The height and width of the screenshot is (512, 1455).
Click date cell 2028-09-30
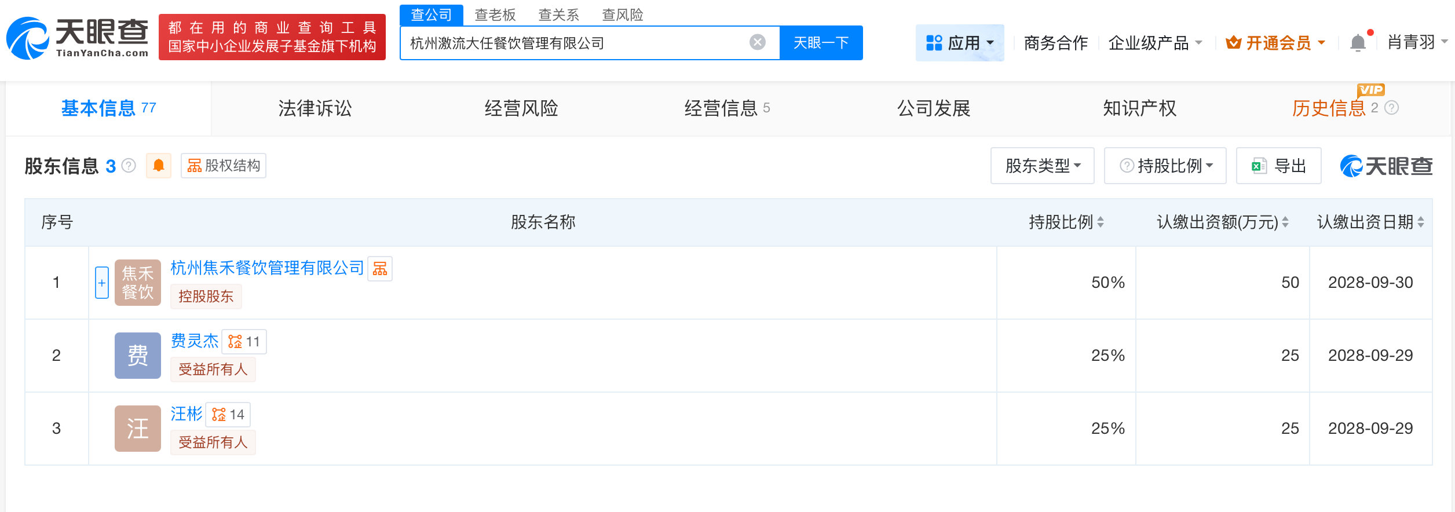pos(1370,283)
